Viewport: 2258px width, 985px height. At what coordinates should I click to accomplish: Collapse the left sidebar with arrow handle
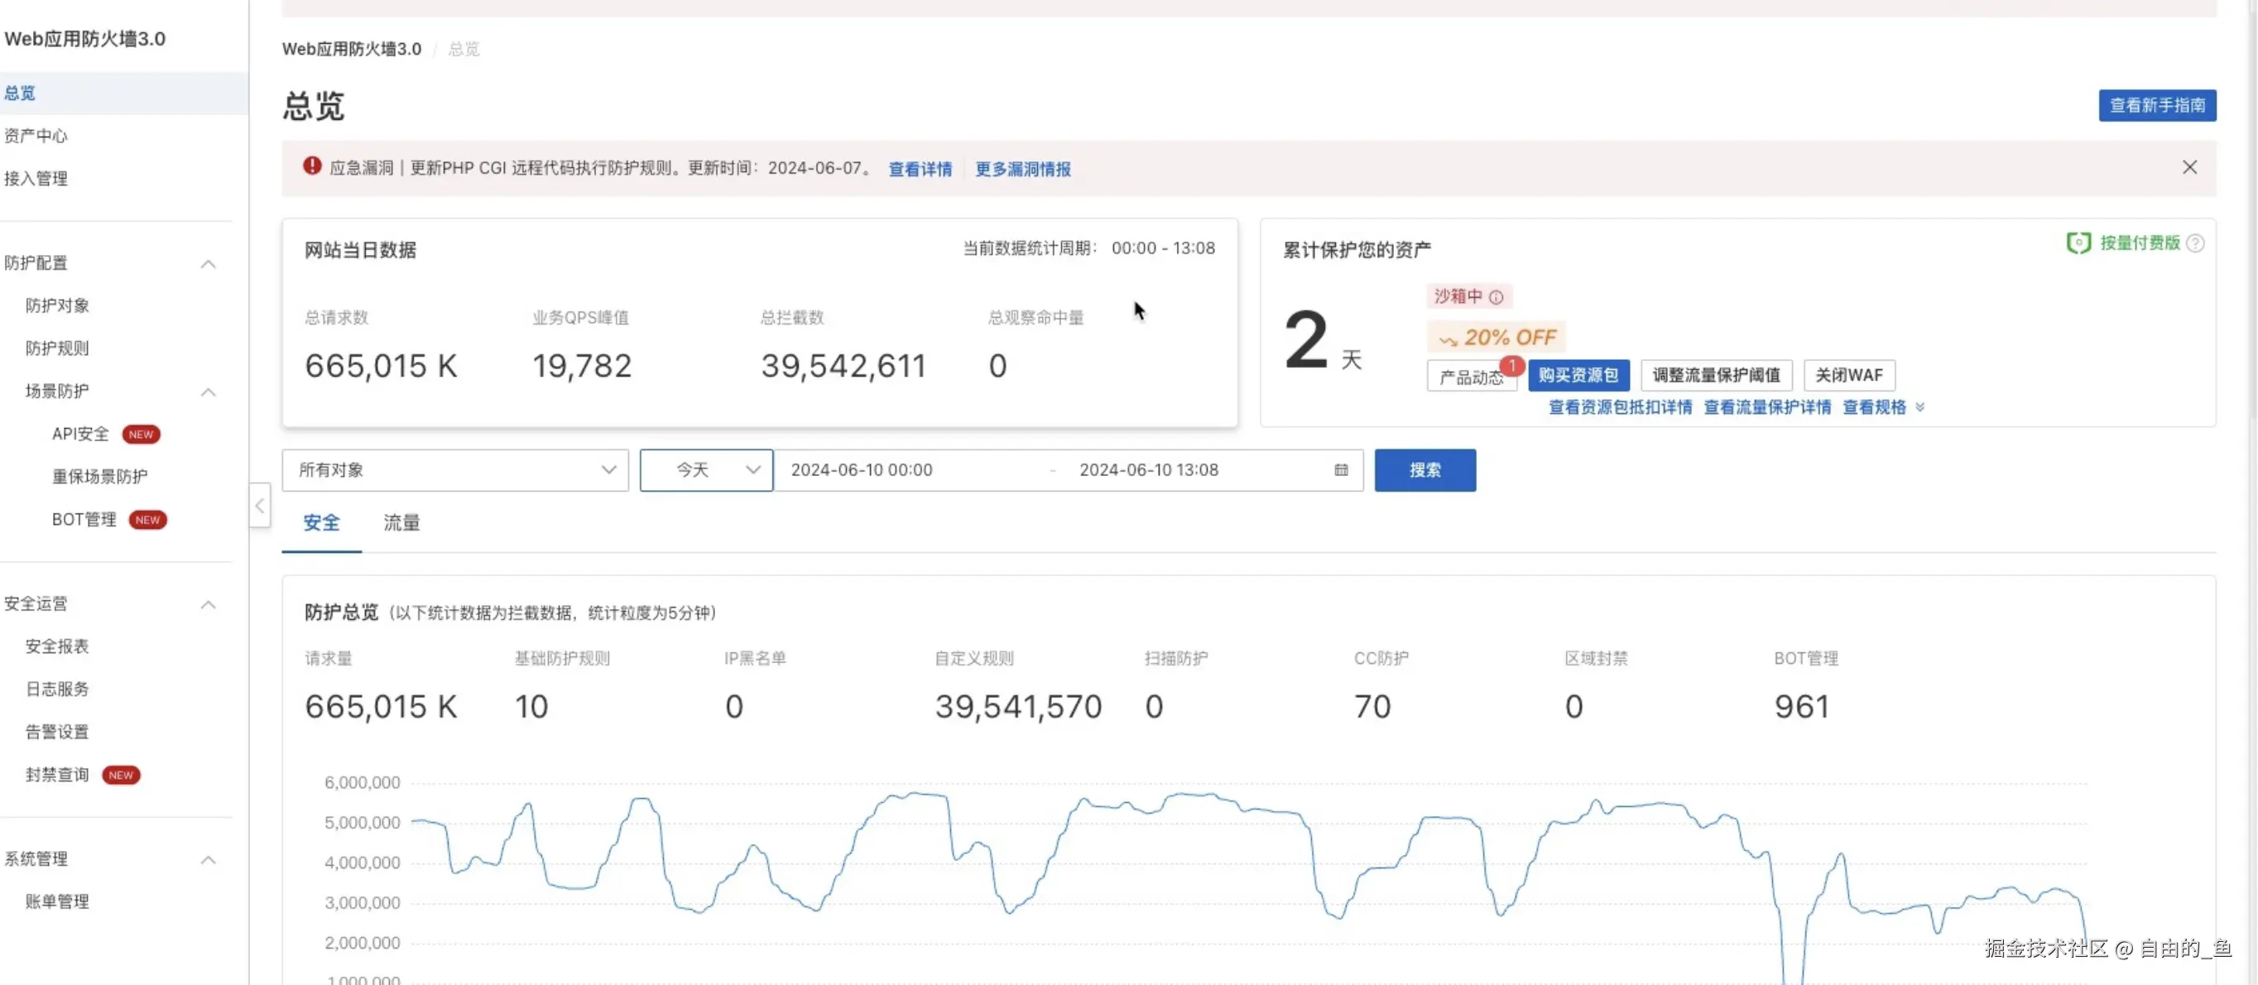tap(259, 506)
